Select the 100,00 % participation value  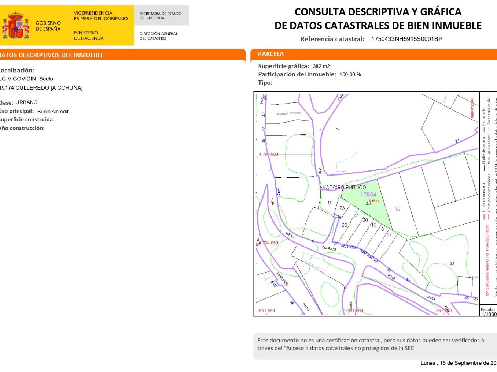350,74
